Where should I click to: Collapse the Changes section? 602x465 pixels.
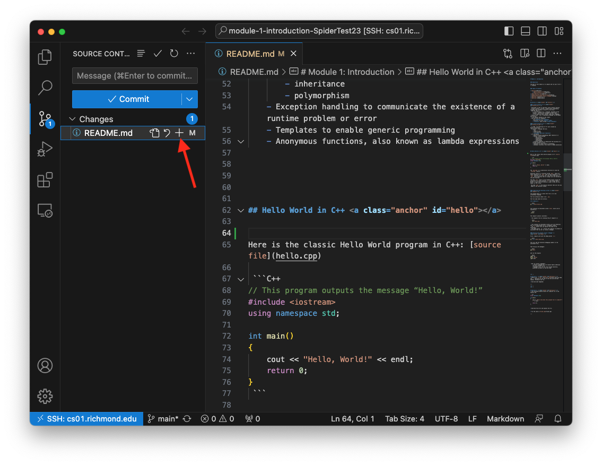(x=72, y=119)
